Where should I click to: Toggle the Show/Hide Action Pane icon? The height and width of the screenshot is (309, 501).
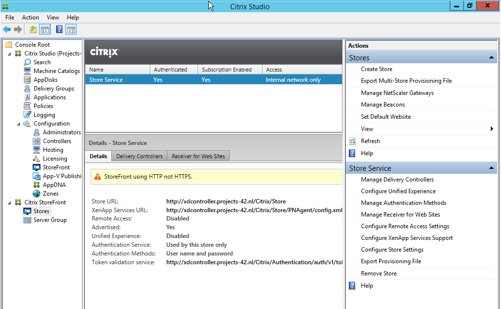click(71, 30)
